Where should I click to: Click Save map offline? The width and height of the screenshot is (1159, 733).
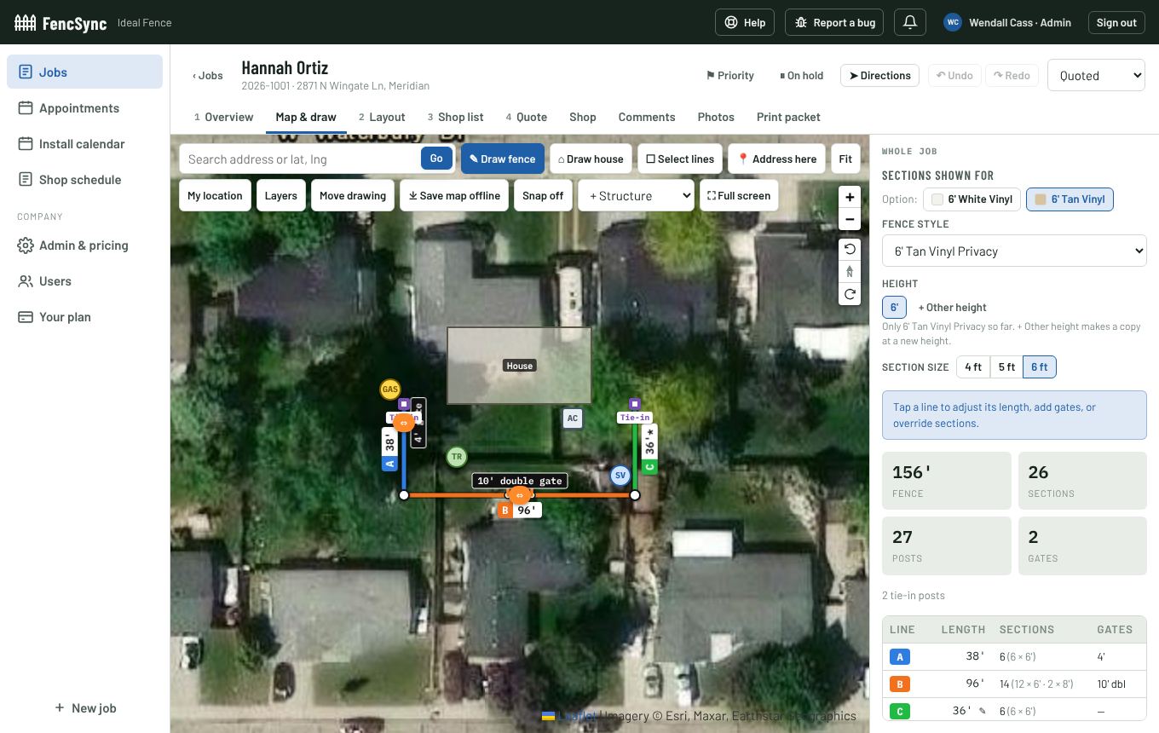tap(454, 195)
